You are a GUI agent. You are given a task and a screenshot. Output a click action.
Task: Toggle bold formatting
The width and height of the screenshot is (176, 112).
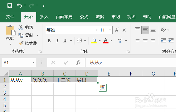coord(49,41)
